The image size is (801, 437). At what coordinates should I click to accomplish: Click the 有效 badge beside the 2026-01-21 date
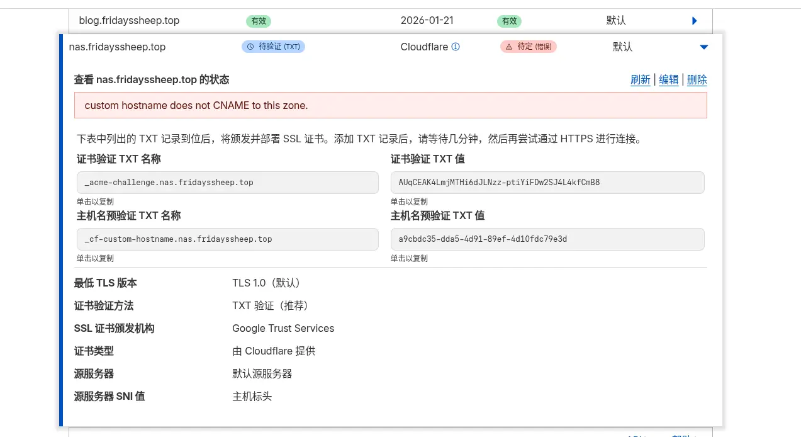[x=508, y=21]
